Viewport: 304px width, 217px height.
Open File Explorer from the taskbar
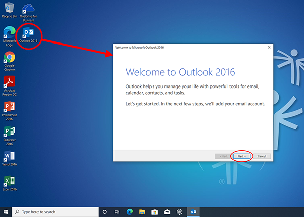(x=142, y=212)
